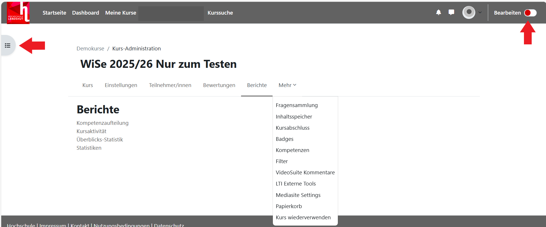This screenshot has height=227, width=546.
Task: Open LTI Externe Tools menu entry
Action: coord(296,183)
